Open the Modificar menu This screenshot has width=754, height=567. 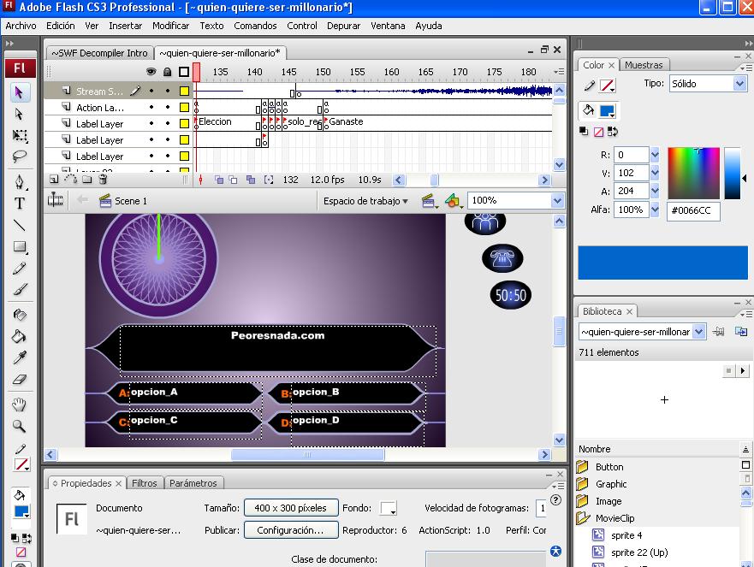[x=170, y=26]
